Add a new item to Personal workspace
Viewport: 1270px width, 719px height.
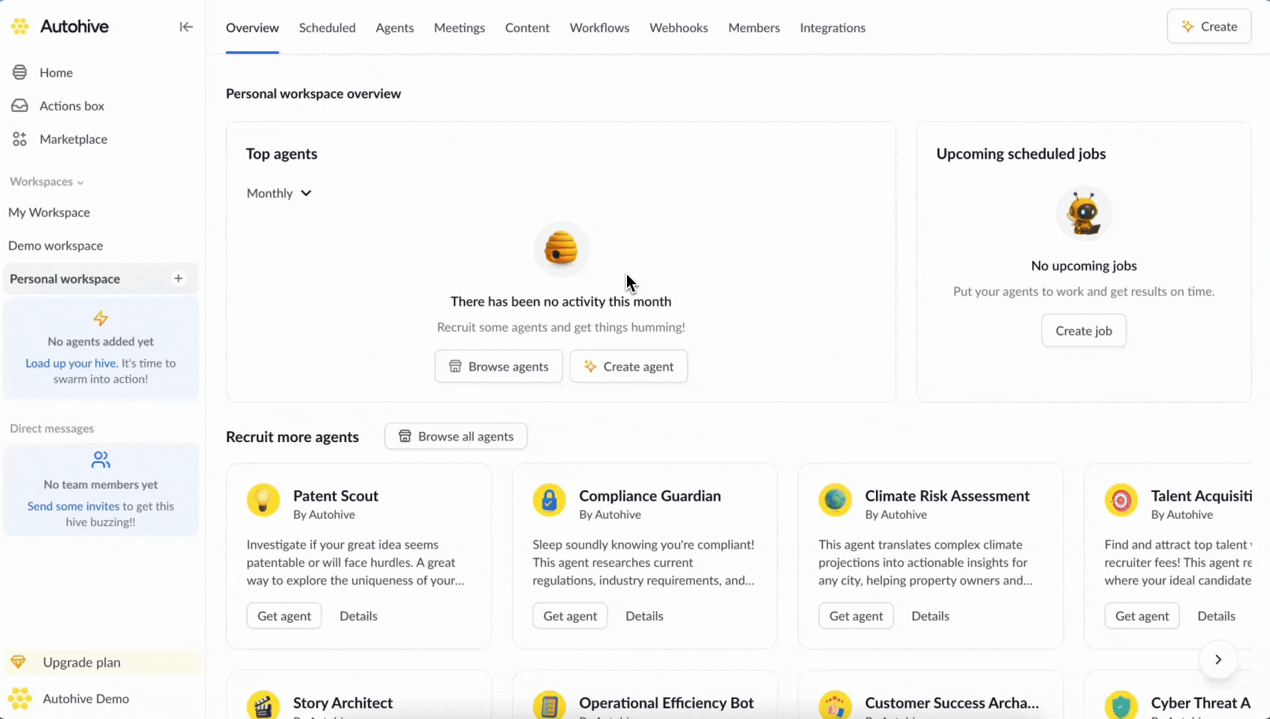178,278
